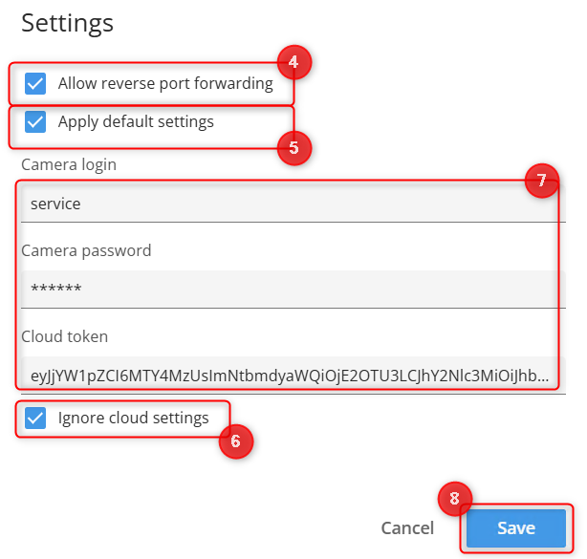Focus the Camera password input field
The width and height of the screenshot is (587, 559).
coord(287,289)
